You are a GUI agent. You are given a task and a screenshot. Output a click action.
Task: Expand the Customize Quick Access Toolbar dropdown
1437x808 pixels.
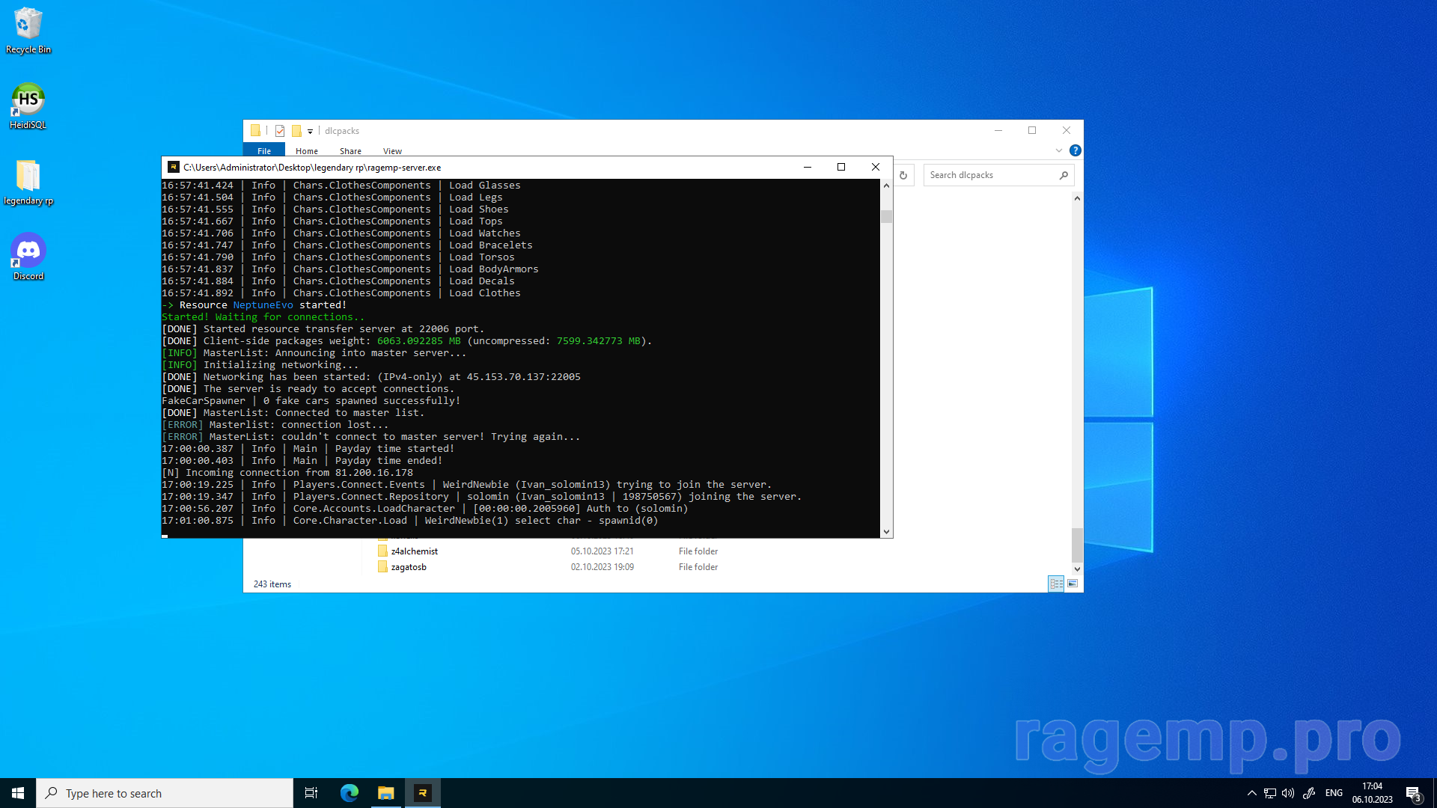(x=310, y=132)
